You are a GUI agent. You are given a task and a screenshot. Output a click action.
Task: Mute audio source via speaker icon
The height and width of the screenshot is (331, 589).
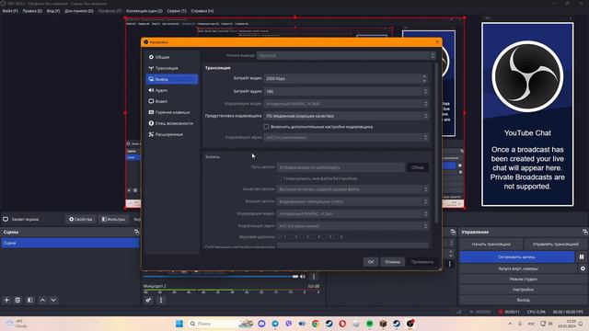(303, 277)
